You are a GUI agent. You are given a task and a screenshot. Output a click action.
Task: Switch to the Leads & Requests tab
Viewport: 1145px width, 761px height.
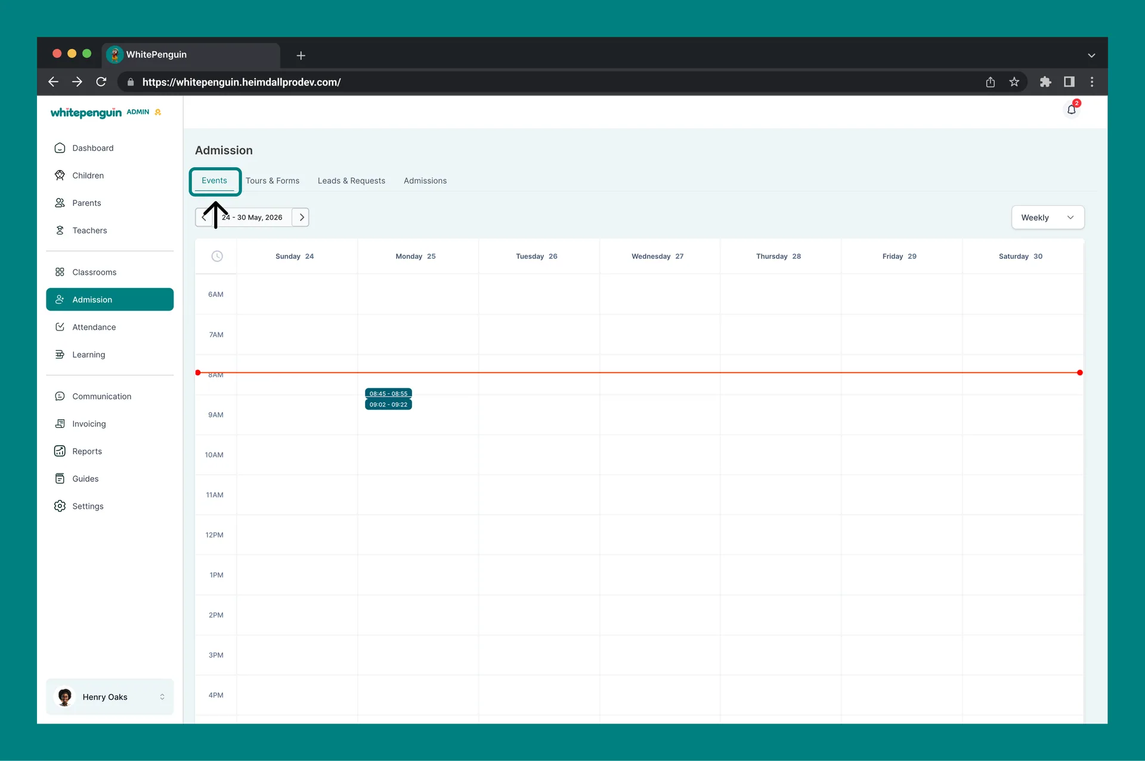click(x=351, y=181)
